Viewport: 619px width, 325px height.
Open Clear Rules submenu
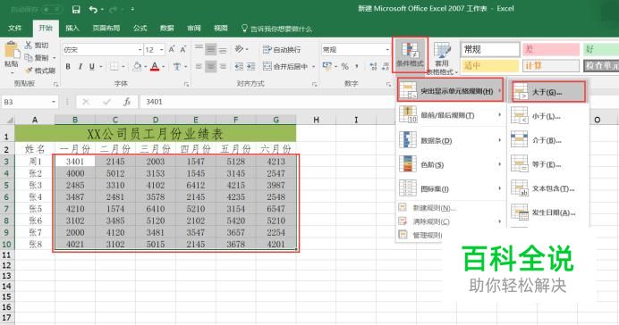click(450, 221)
